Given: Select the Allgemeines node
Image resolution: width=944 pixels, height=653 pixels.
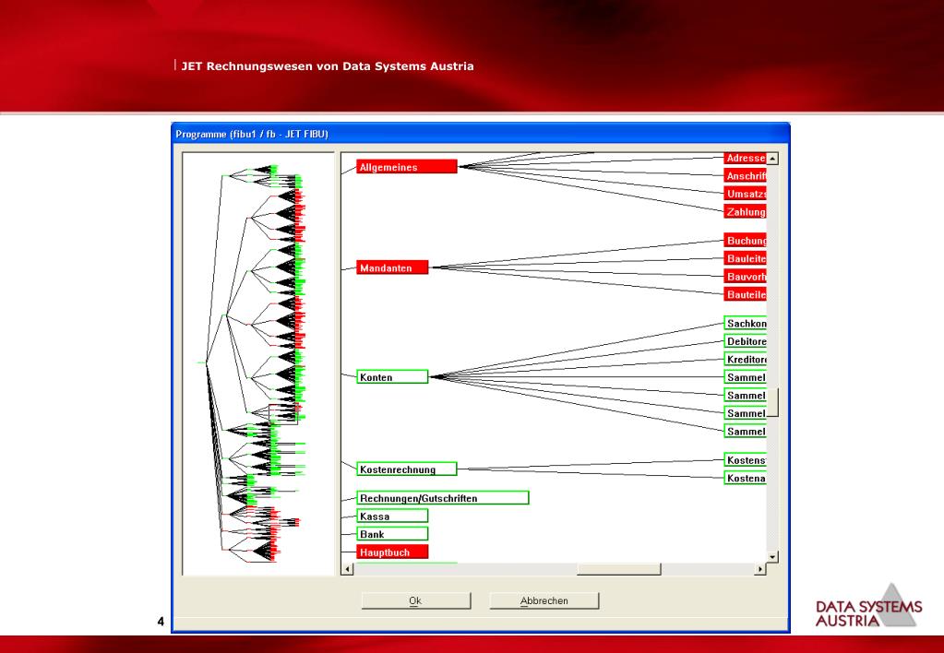Looking at the screenshot, I should click(x=407, y=167).
